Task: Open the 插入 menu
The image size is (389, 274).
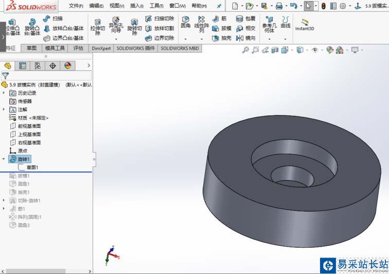Action: 137,6
